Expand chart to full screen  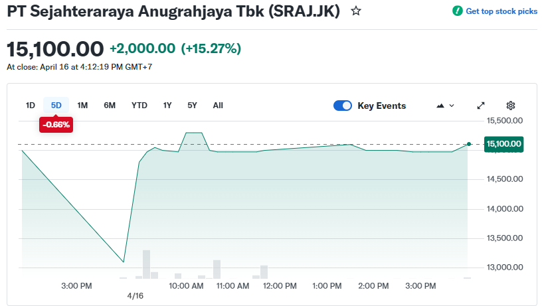481,106
